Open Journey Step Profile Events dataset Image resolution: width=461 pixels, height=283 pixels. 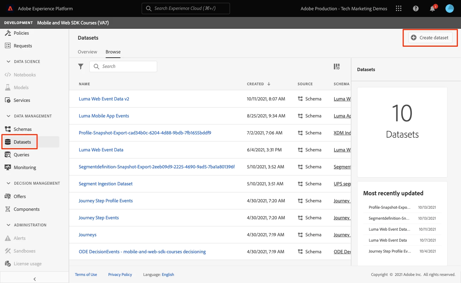pos(106,201)
